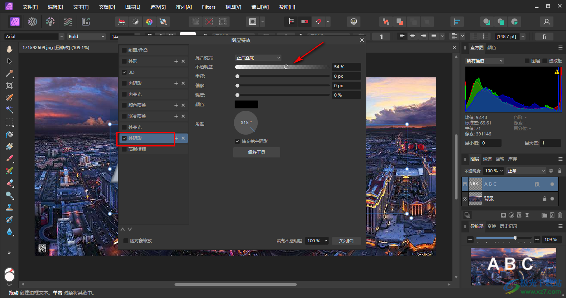The image size is (566, 298).
Task: Click the 不透明度 slider handle
Action: [x=286, y=67]
